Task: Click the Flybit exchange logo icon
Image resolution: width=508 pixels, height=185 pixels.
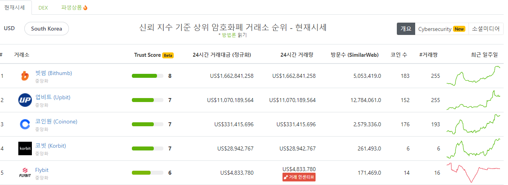Action: [25, 173]
